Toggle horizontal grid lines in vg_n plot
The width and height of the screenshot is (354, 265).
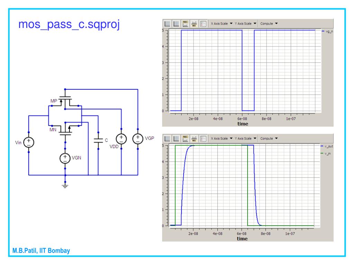point(167,24)
